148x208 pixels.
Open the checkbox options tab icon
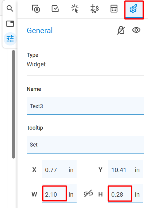[x=55, y=9]
